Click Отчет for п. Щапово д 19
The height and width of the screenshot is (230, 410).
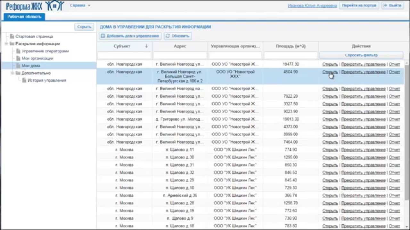pyautogui.click(x=394, y=211)
